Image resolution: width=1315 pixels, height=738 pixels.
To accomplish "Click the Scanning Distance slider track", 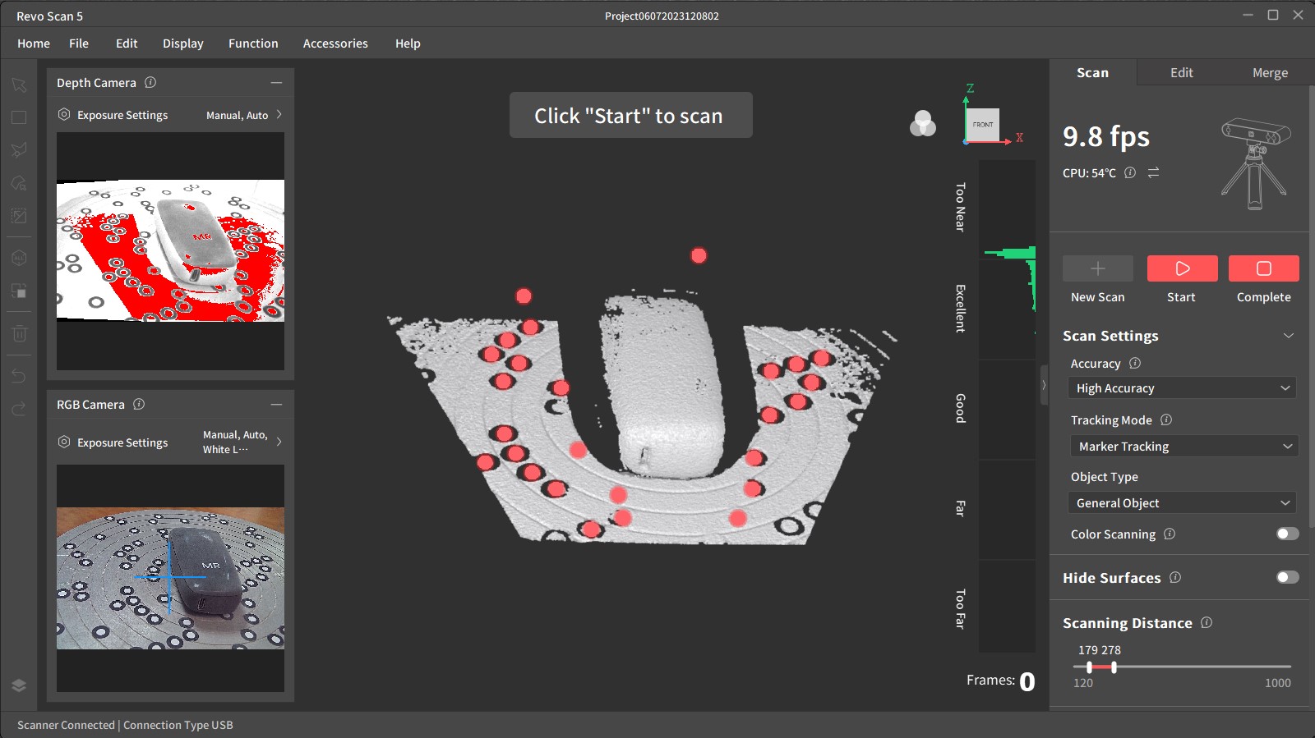I will coord(1200,667).
